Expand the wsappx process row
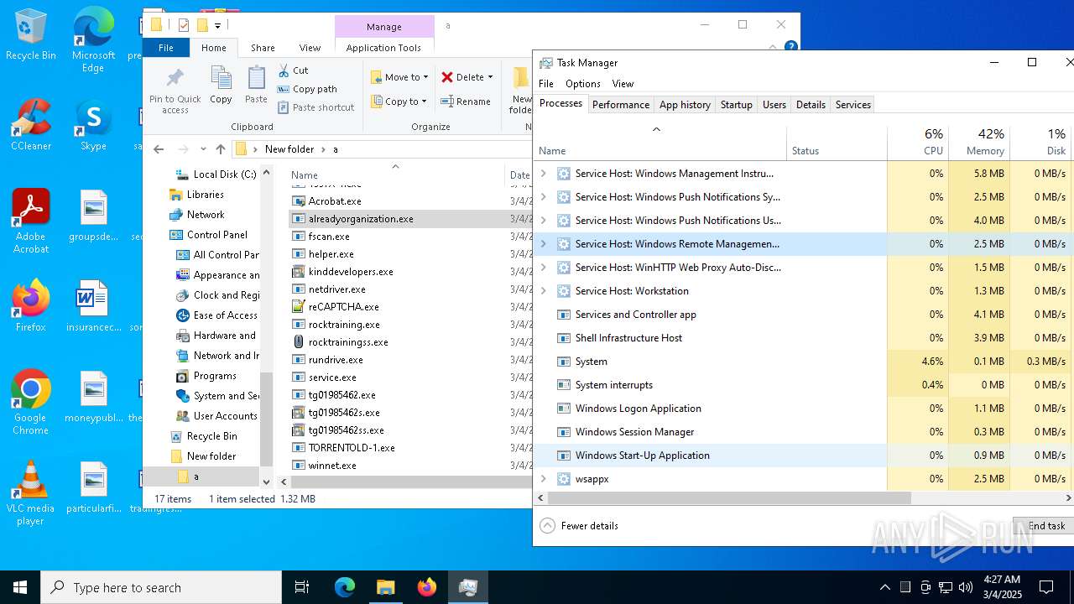The width and height of the screenshot is (1074, 604). pos(543,479)
